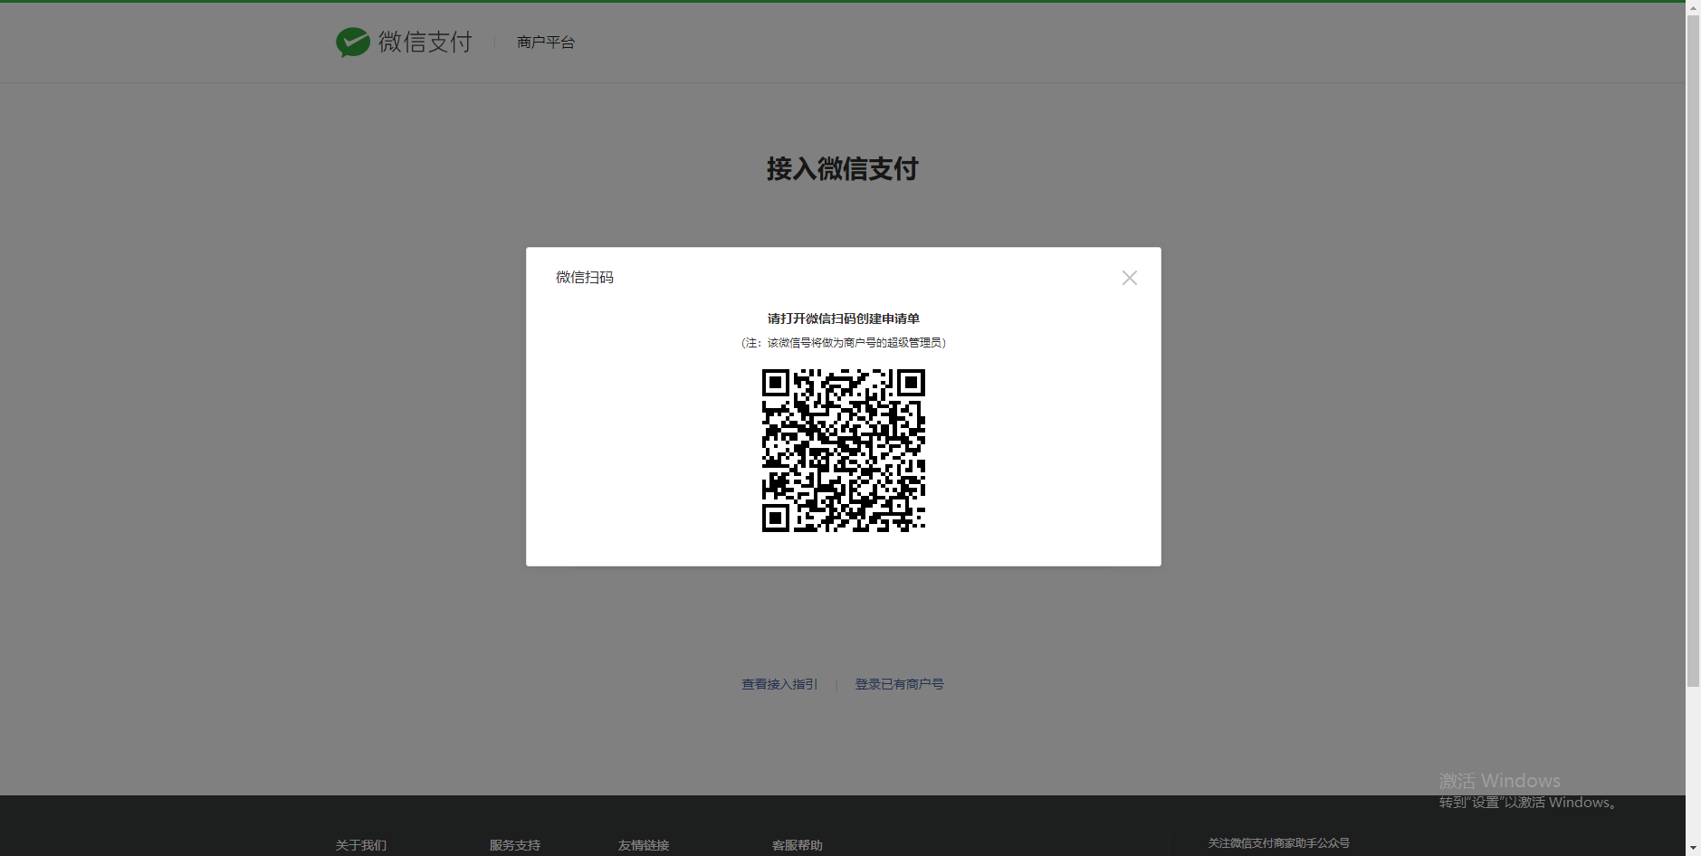Click the scrollbar down arrow
This screenshot has height=856, width=1701.
coord(1692,849)
